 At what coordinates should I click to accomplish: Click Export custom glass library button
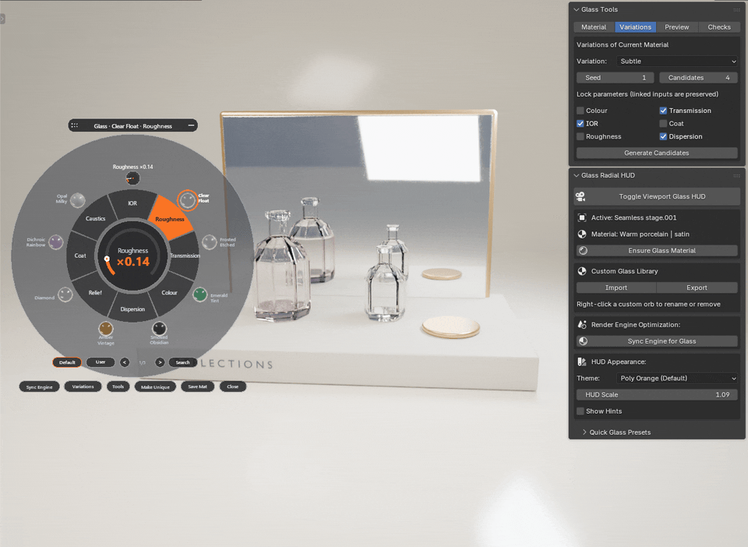[x=697, y=288]
